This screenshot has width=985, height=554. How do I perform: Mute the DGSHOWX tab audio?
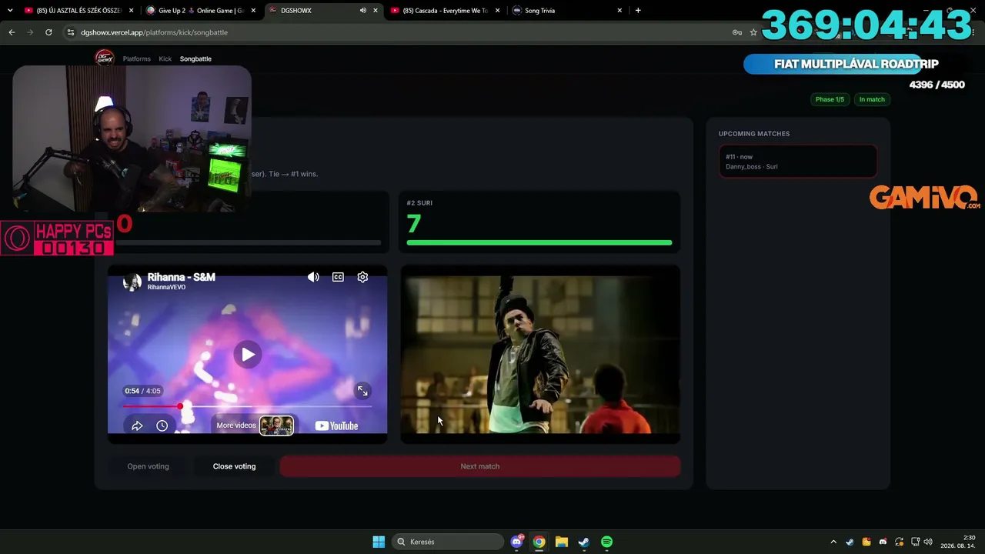362,11
